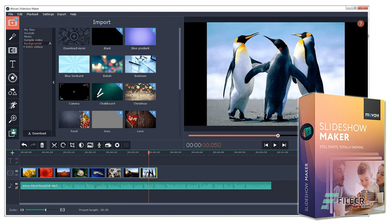Click download arrow next to Backgrounds

pyautogui.click(x=50, y=43)
